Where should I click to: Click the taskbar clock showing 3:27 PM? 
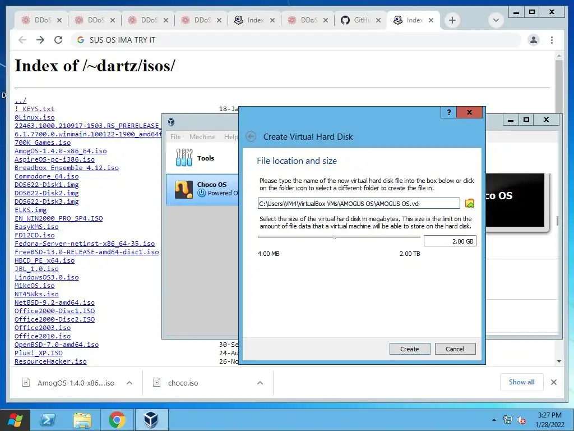point(549,420)
